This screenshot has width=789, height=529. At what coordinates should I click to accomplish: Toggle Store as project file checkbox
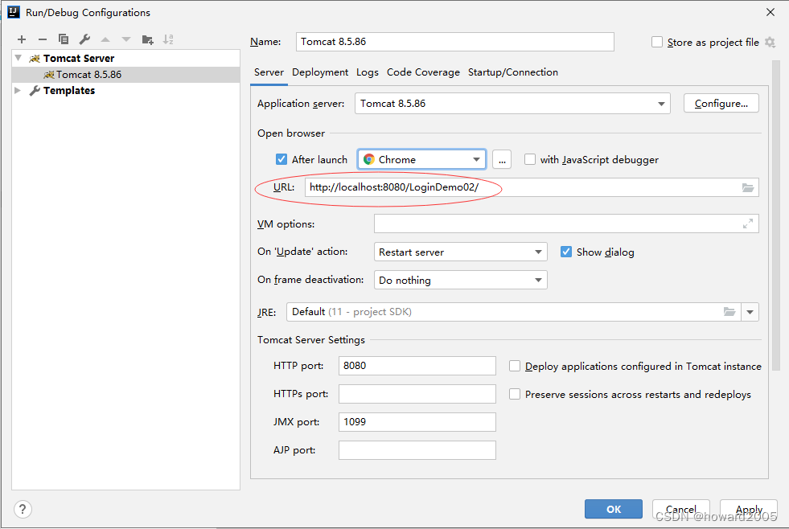tap(657, 43)
